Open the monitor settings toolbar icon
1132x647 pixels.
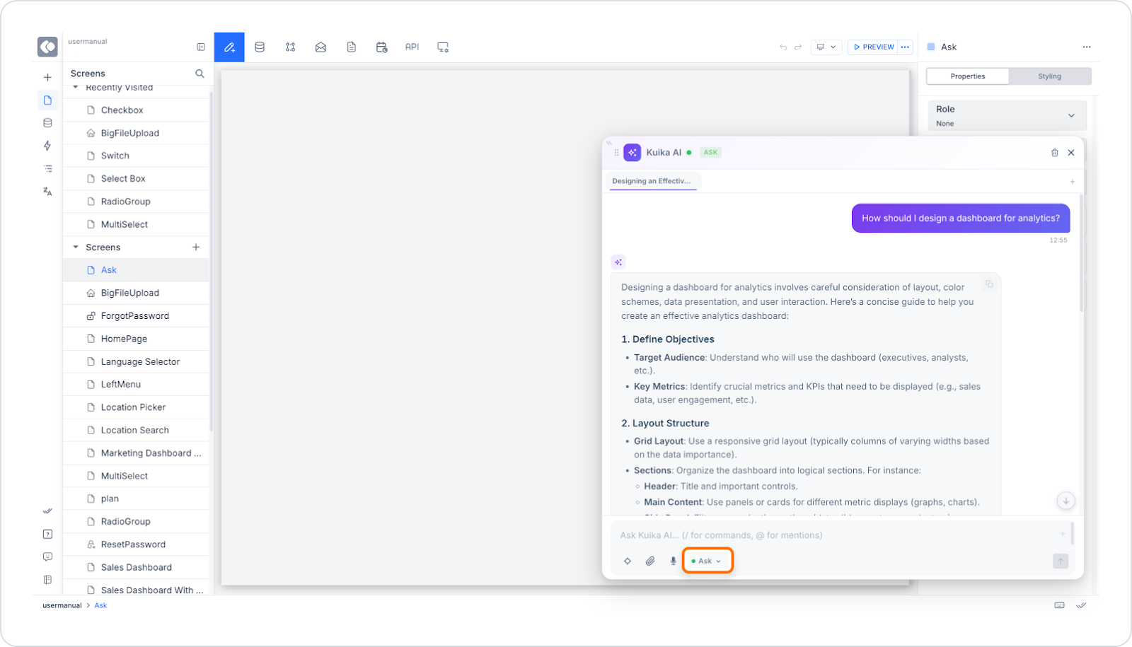click(443, 47)
